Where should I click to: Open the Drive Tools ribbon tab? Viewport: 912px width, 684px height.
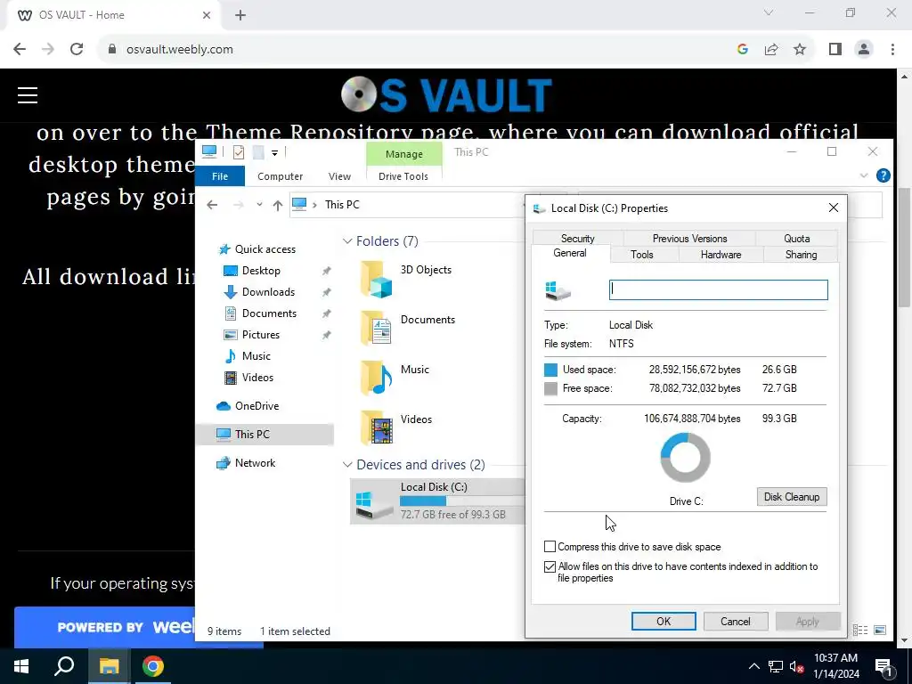coord(403,176)
